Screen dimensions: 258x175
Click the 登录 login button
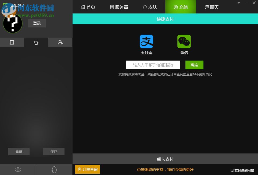(x=37, y=23)
